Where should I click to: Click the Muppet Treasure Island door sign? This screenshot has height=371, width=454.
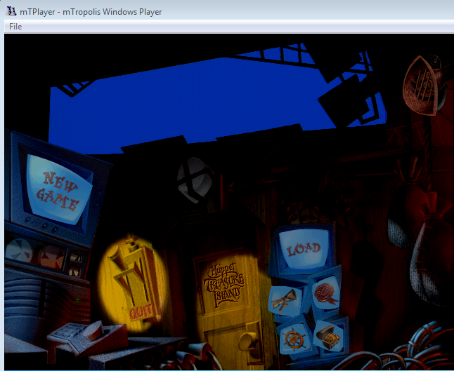223,283
